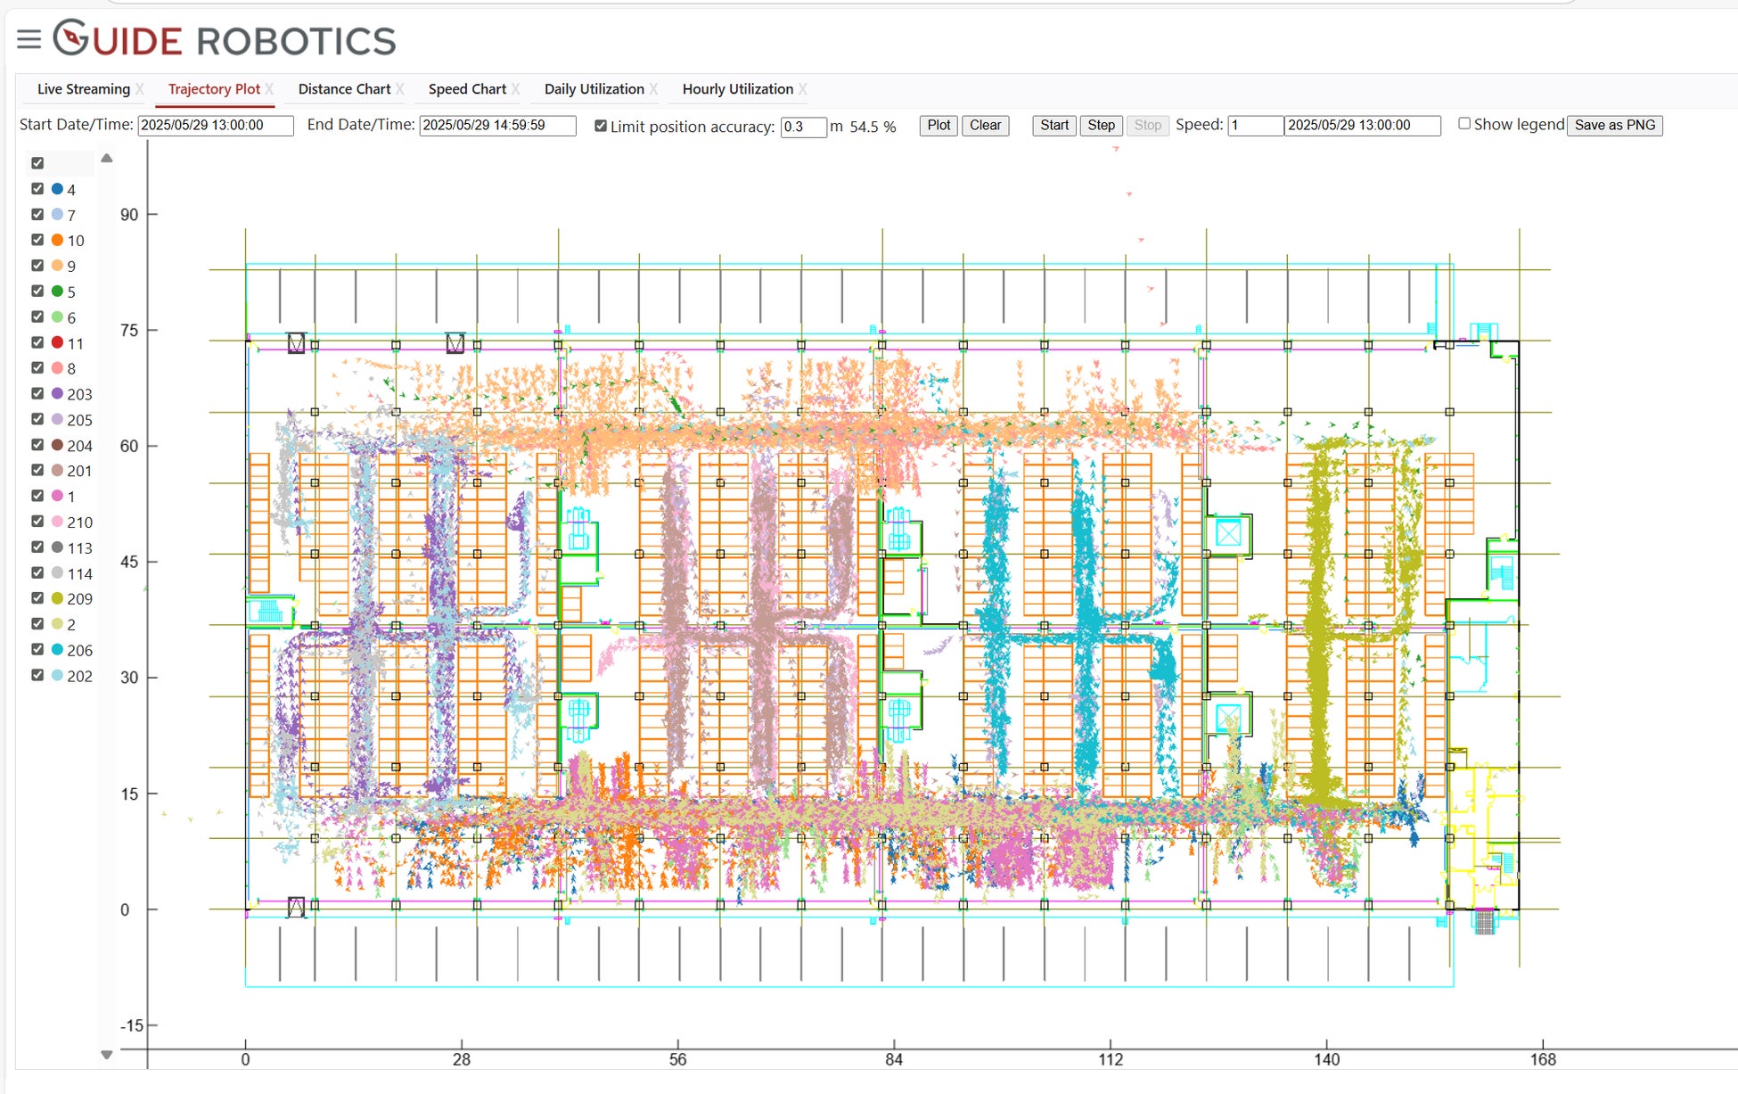Enable the Show legend checkbox
This screenshot has height=1094, width=1738.
1463,124
